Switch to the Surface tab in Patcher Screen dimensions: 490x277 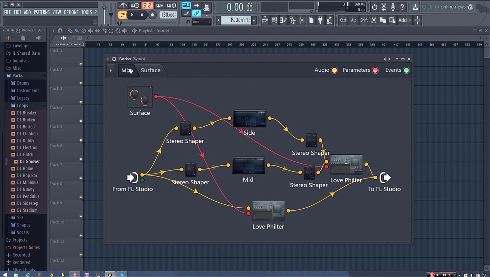pyautogui.click(x=150, y=70)
